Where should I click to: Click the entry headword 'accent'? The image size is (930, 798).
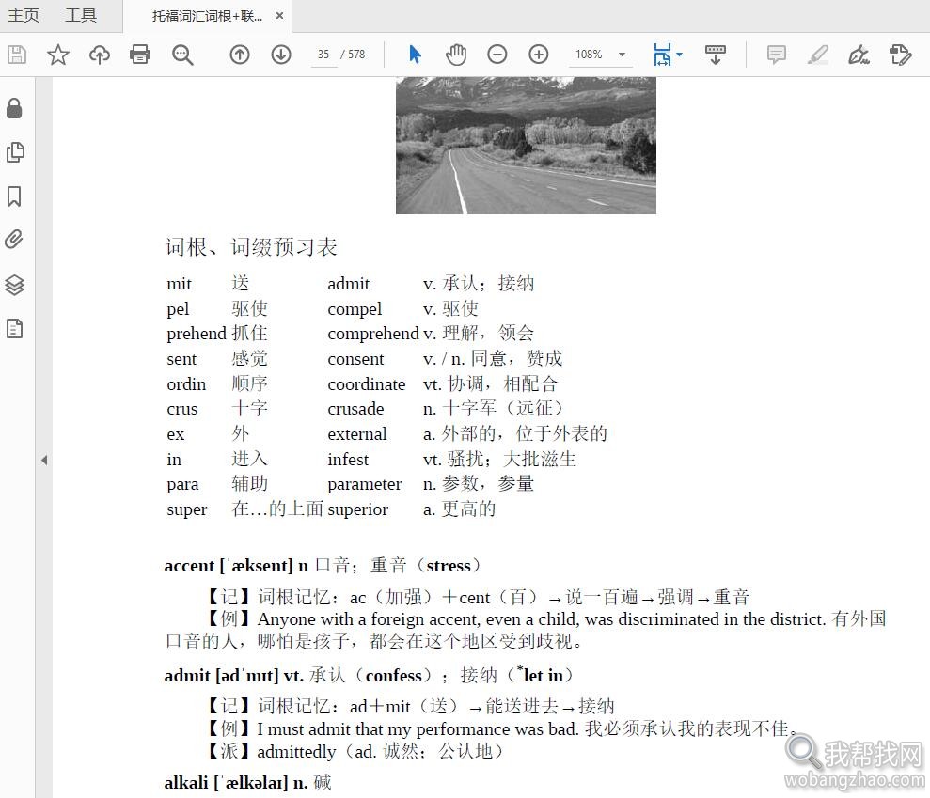[x=189, y=566]
